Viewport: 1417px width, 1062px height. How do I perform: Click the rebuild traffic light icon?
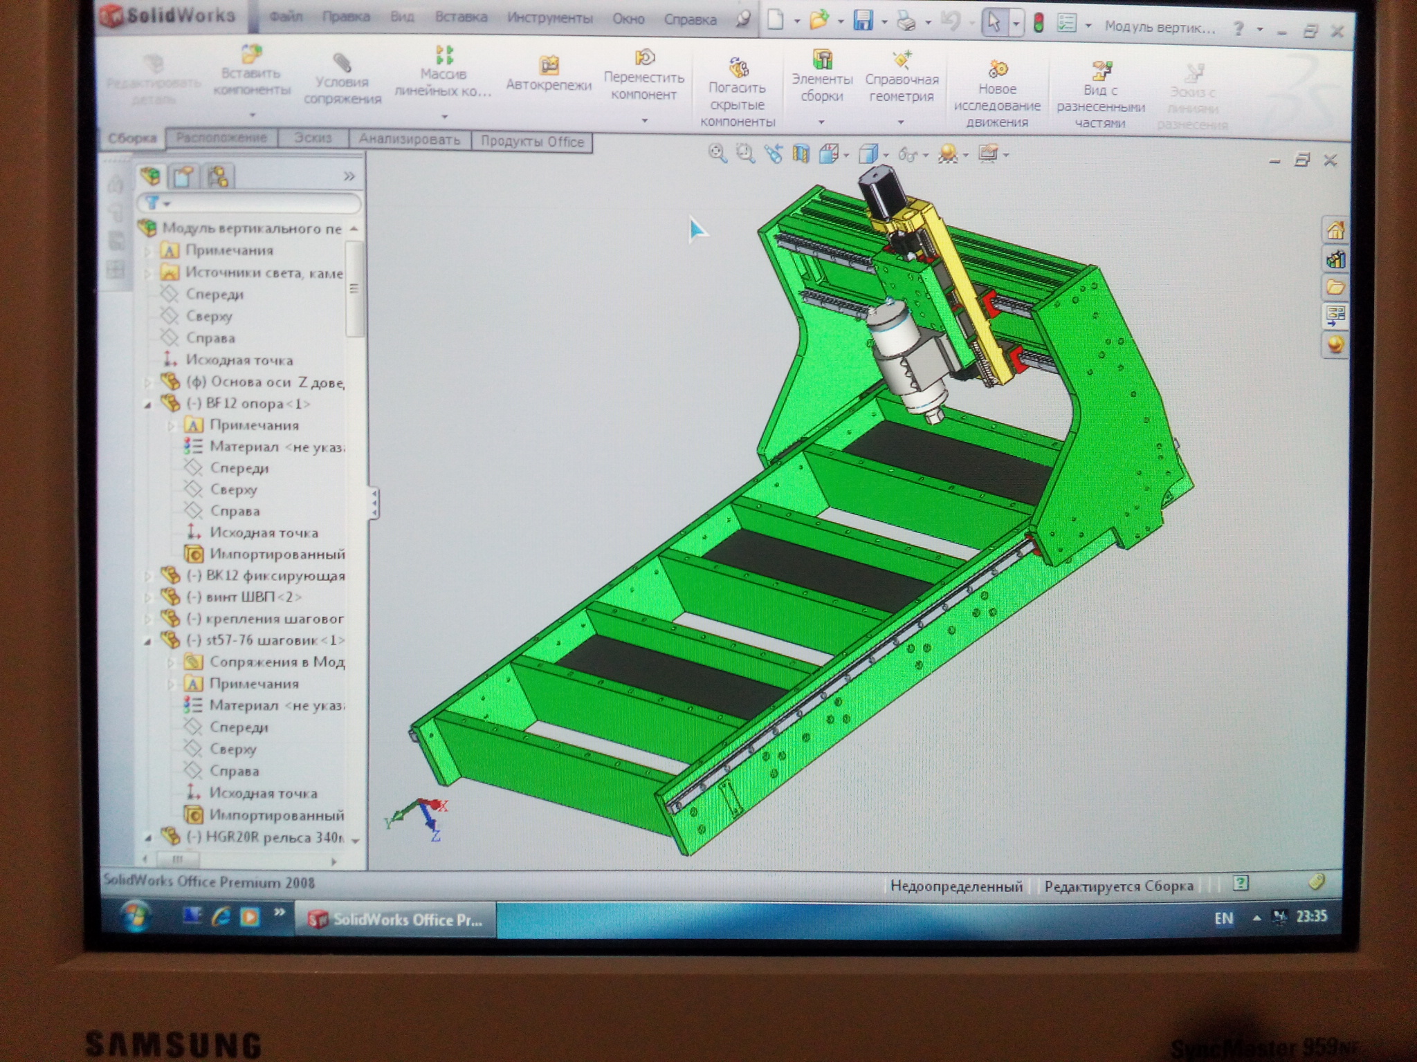[x=1038, y=24]
